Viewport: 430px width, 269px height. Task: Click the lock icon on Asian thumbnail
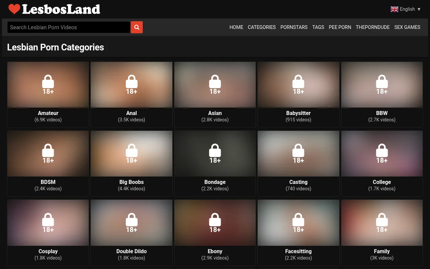coord(215,81)
